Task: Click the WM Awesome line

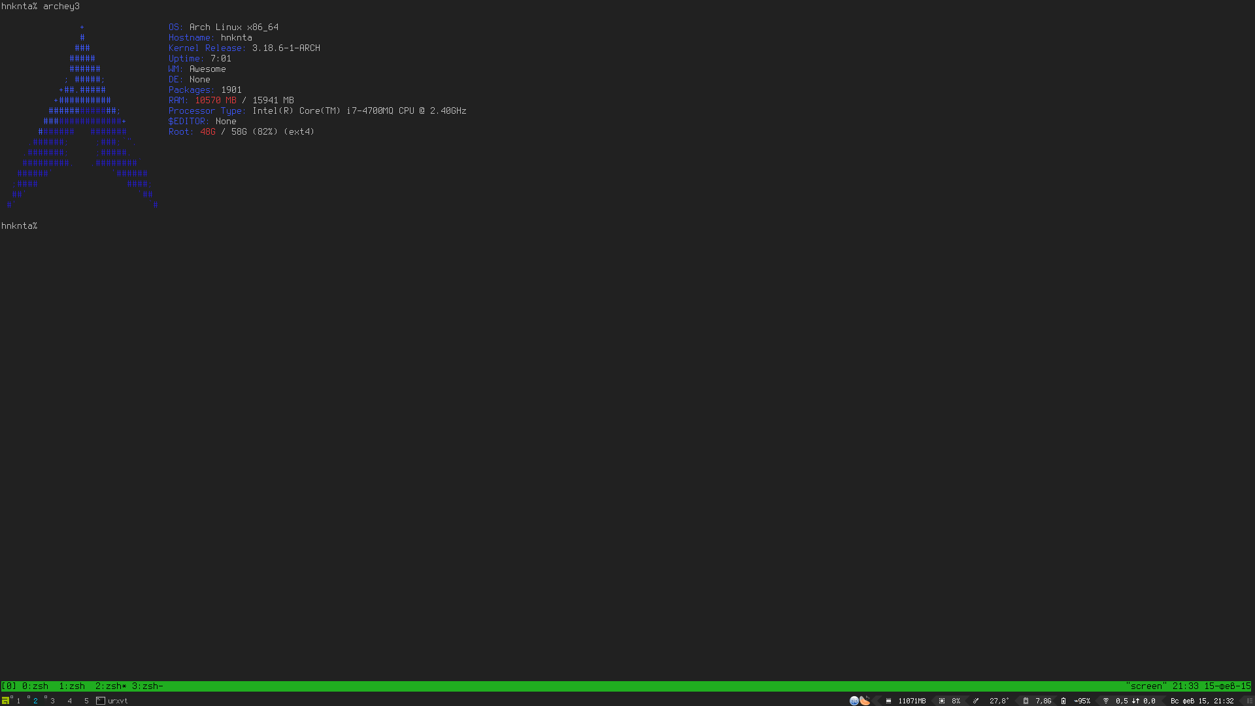Action: click(197, 69)
